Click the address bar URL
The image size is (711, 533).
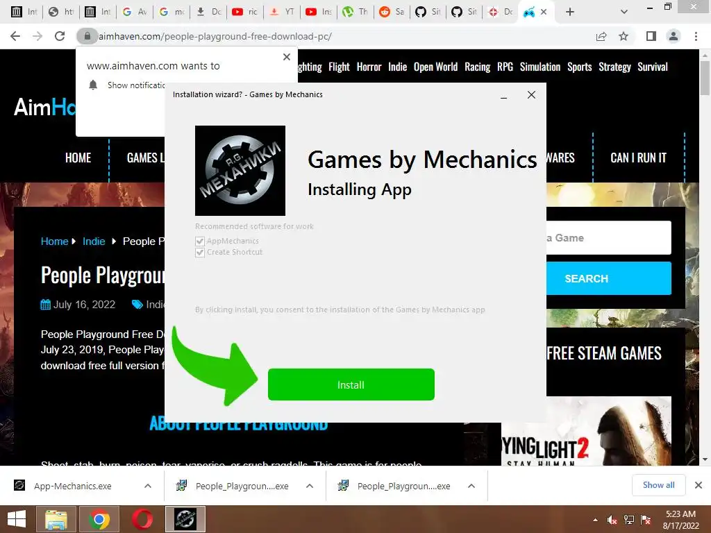(215, 36)
